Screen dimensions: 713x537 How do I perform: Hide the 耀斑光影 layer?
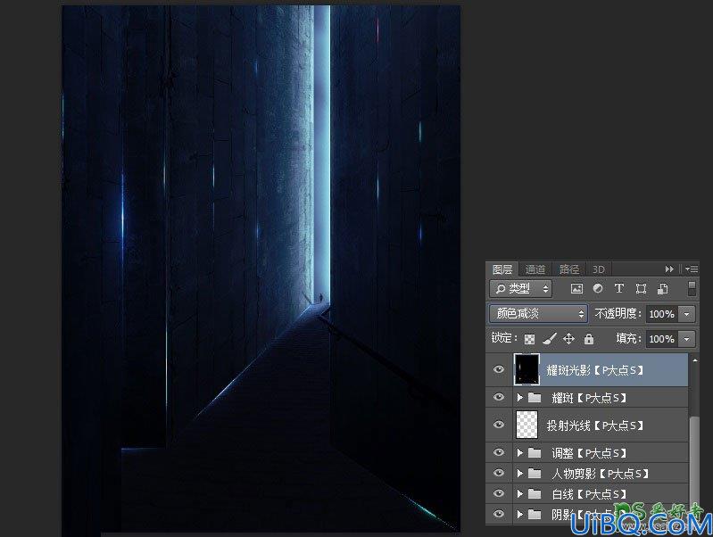click(499, 369)
